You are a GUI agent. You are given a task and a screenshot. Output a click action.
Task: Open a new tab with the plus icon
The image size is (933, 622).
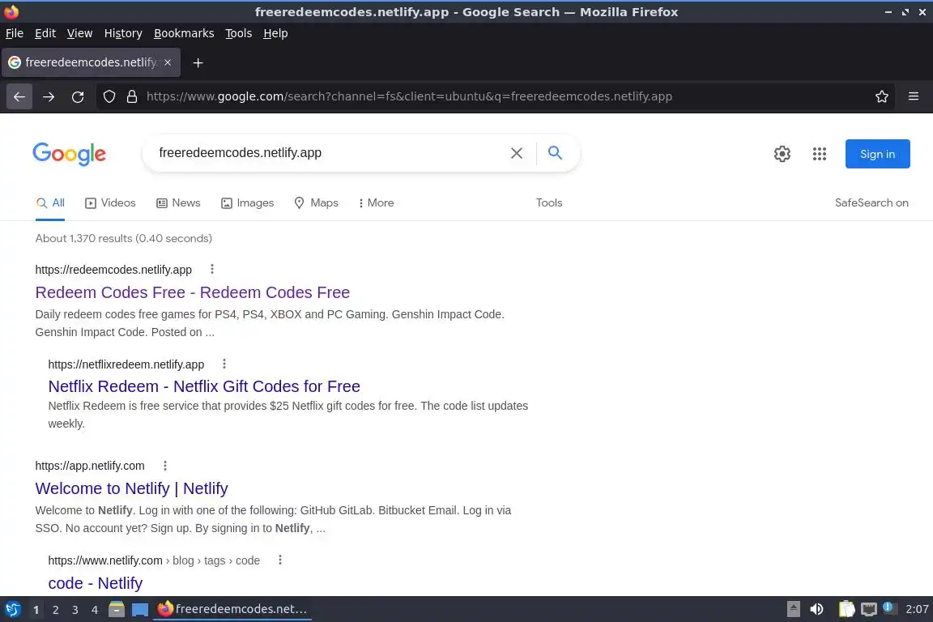pyautogui.click(x=198, y=62)
